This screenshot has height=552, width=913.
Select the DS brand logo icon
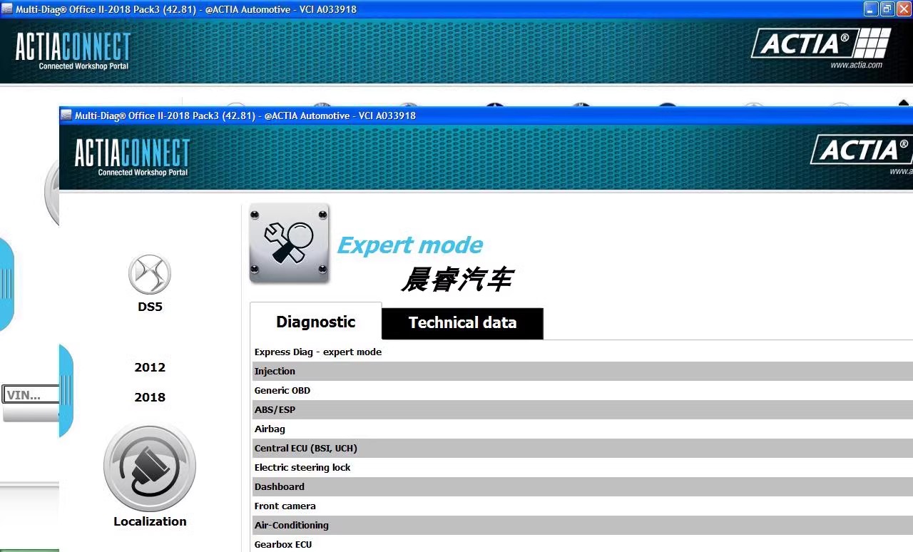(x=150, y=275)
